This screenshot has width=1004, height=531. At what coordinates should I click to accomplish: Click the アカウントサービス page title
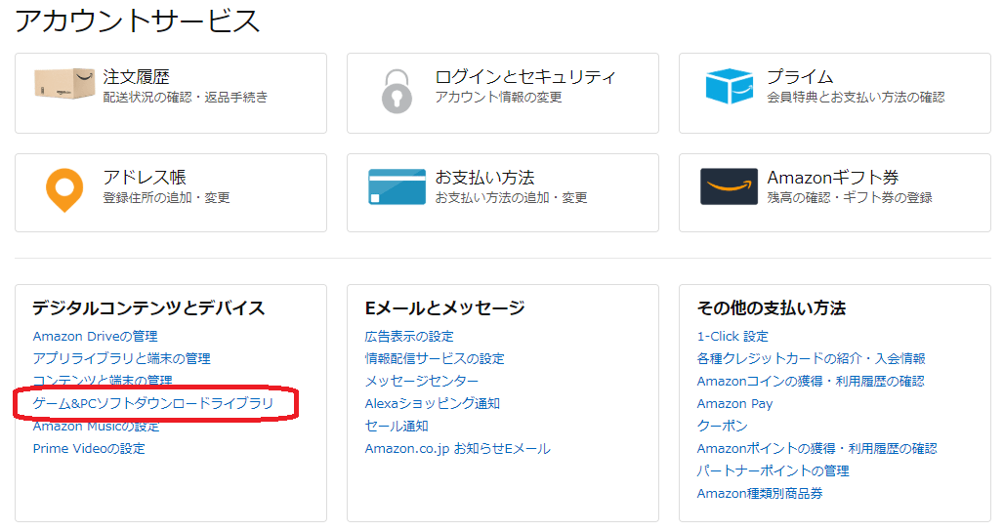coord(137,20)
